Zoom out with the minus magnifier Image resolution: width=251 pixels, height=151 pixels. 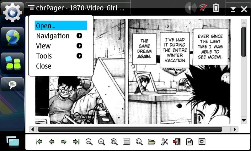(x=89, y=142)
